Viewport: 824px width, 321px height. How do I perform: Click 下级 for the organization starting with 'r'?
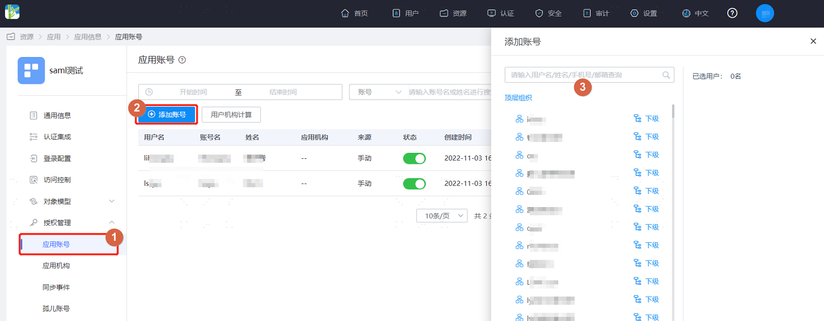click(x=647, y=245)
